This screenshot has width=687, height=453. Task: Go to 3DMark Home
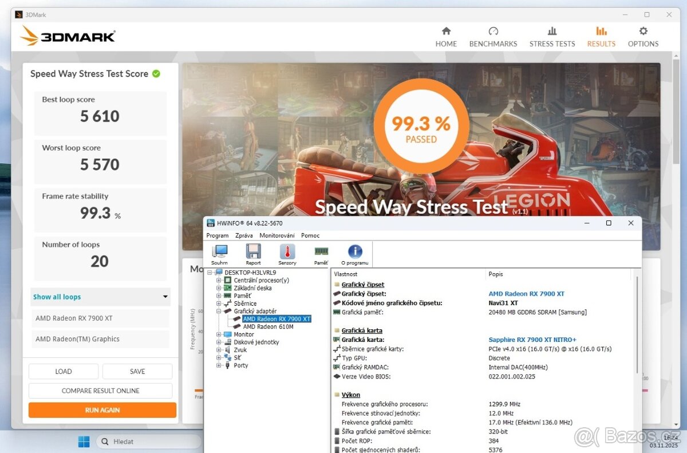coord(446,37)
